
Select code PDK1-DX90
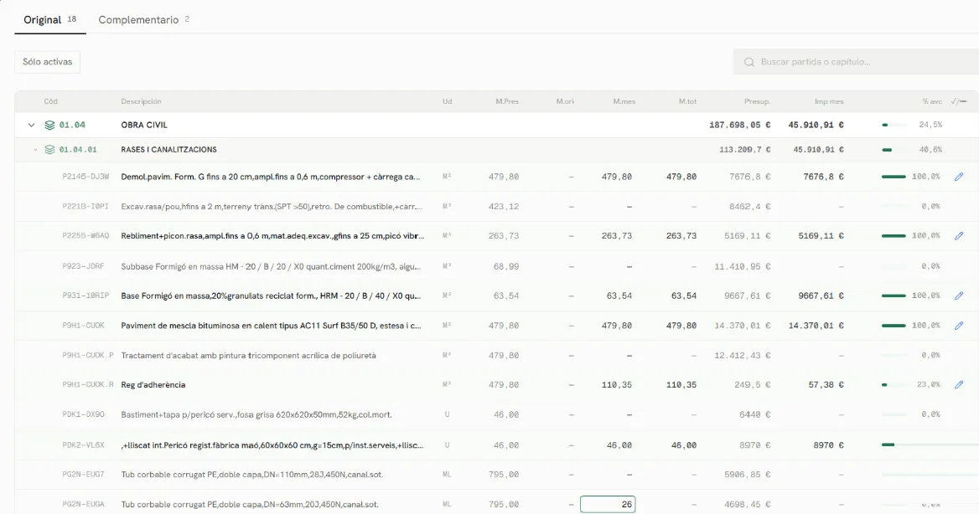pyautogui.click(x=84, y=414)
